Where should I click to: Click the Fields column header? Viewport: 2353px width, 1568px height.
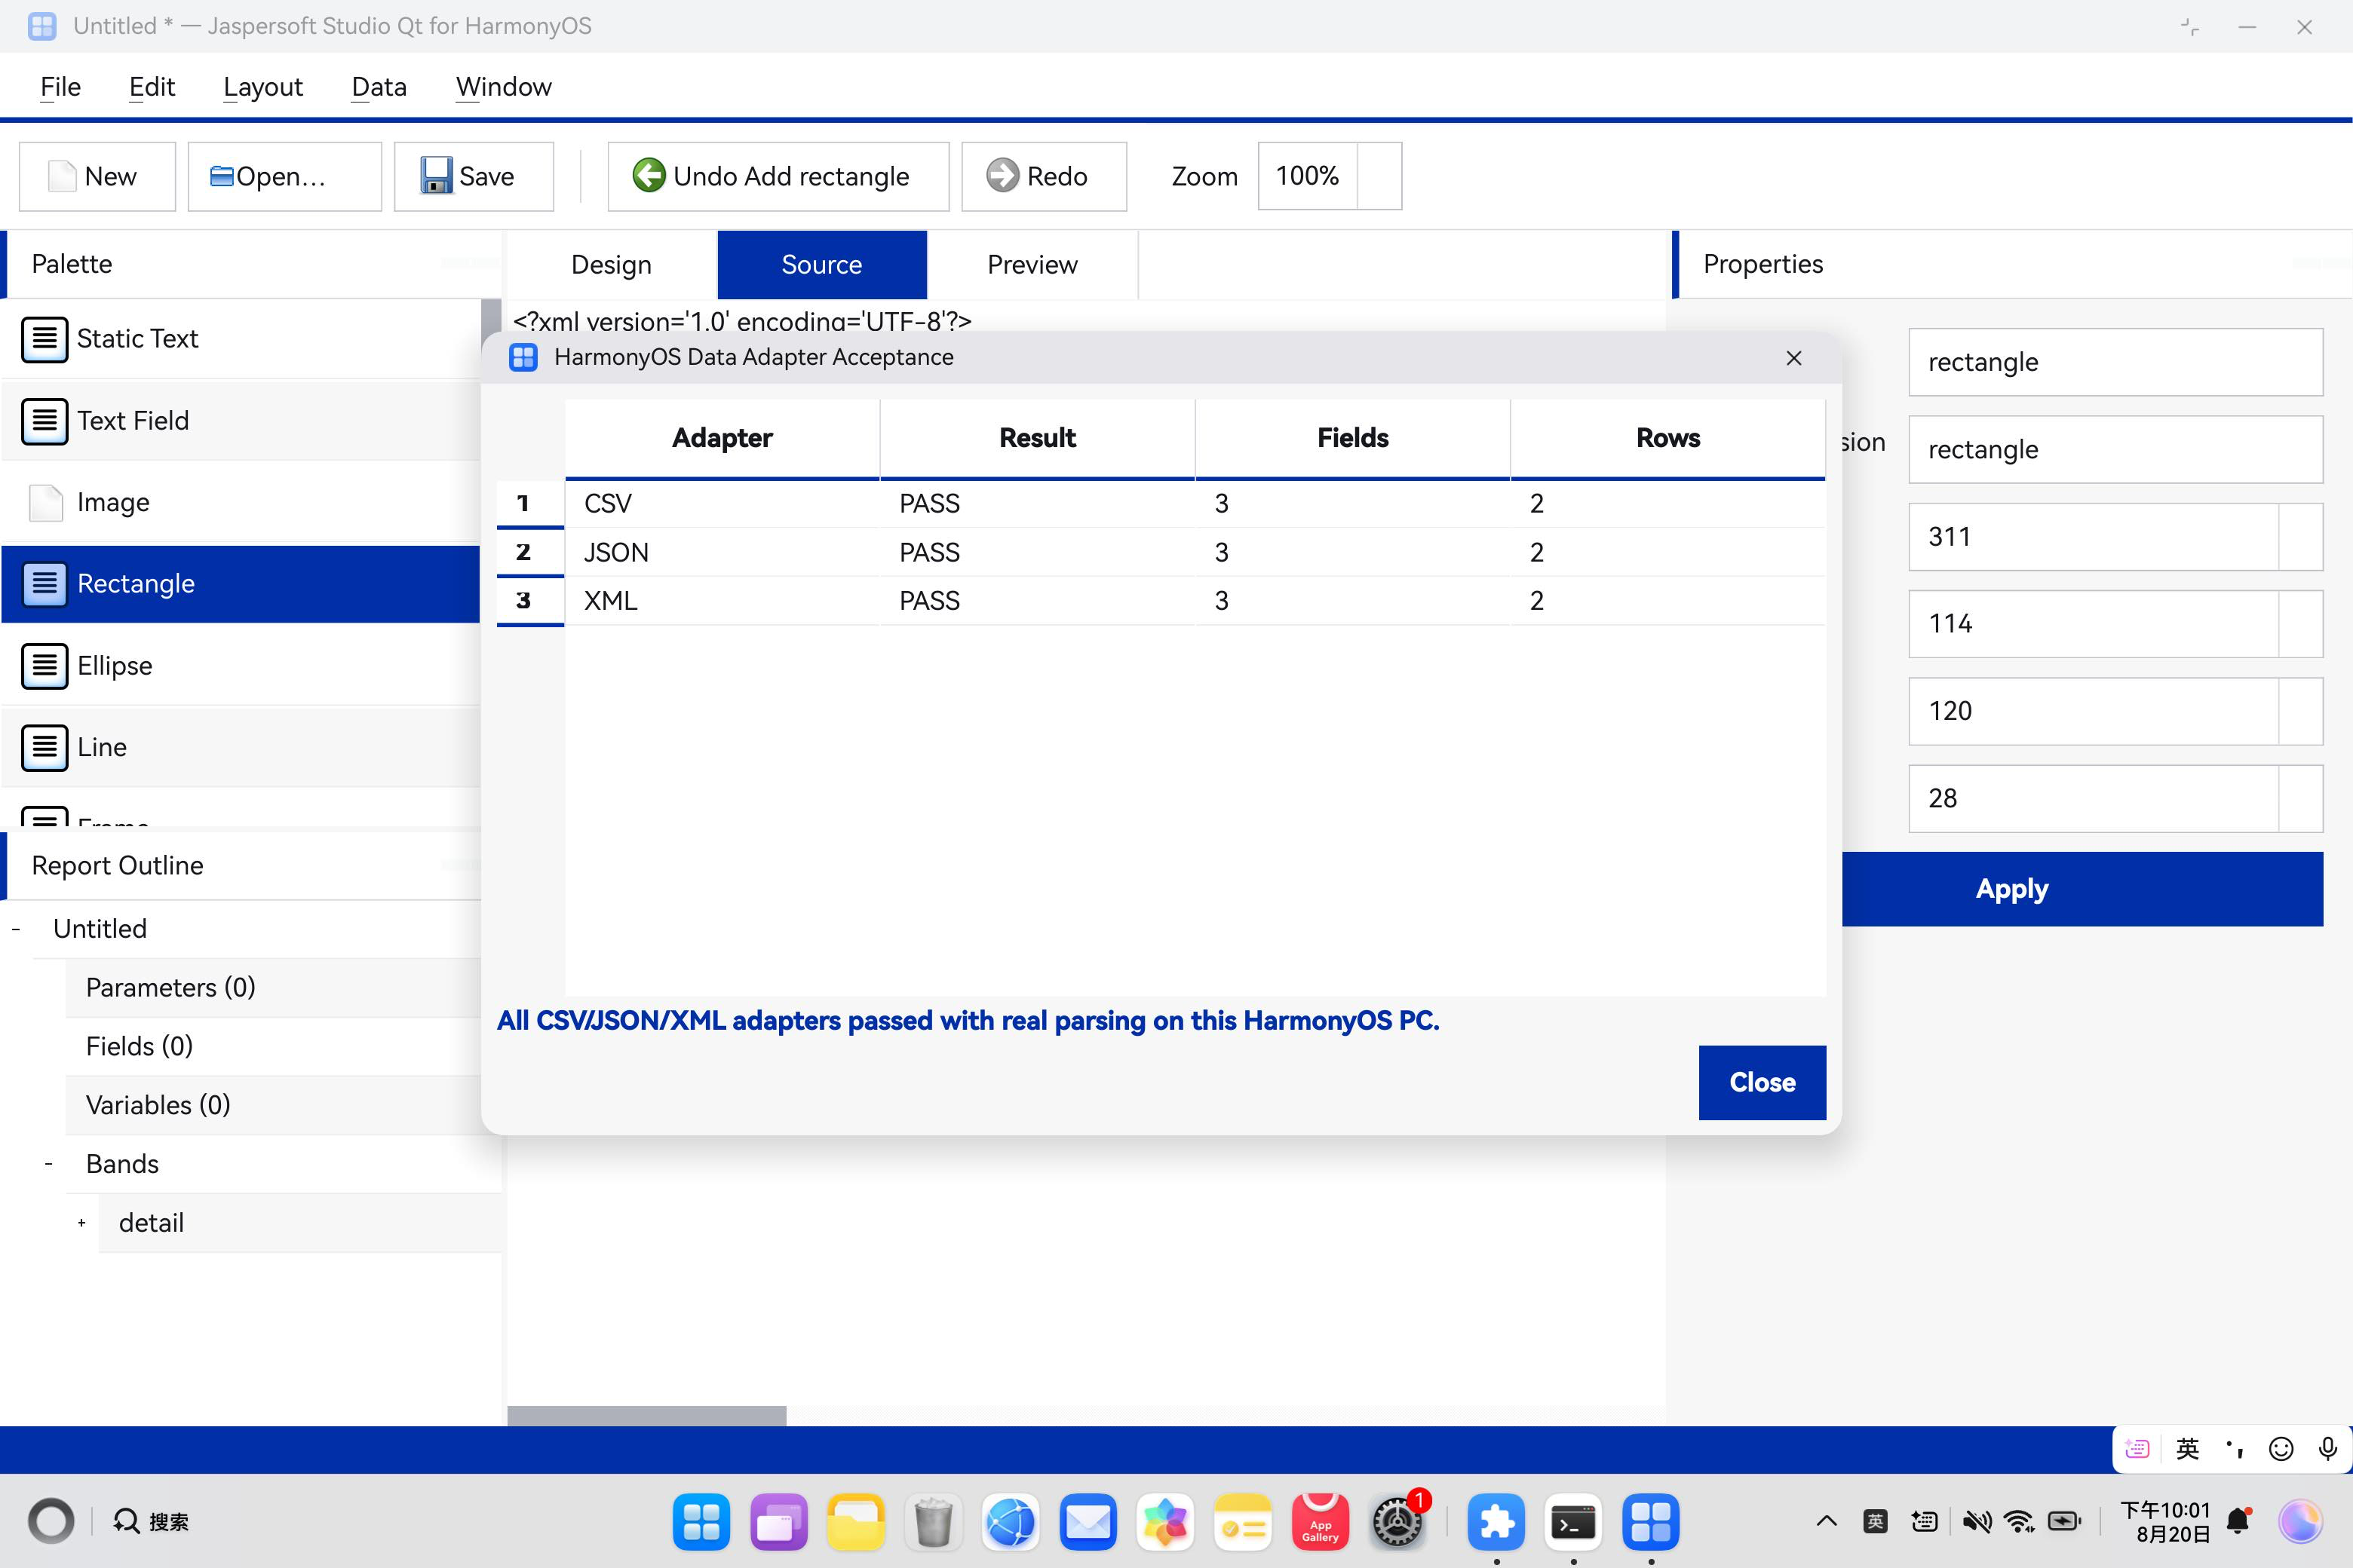tap(1352, 438)
